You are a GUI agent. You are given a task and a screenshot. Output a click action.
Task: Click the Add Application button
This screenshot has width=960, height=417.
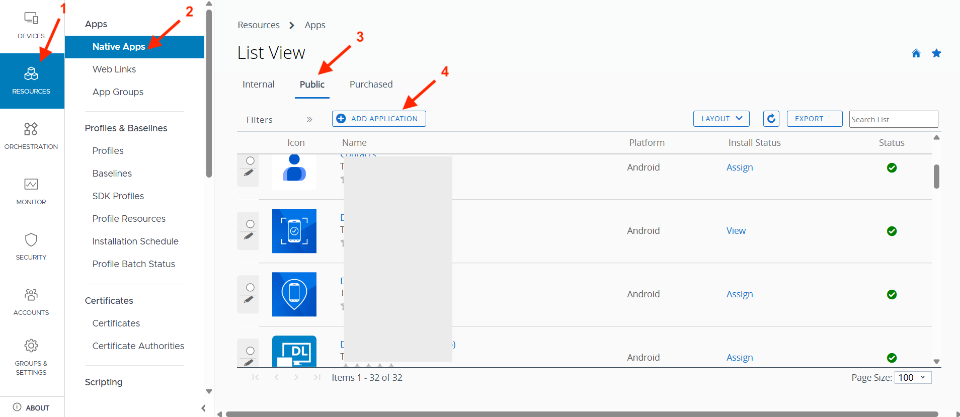(x=379, y=119)
